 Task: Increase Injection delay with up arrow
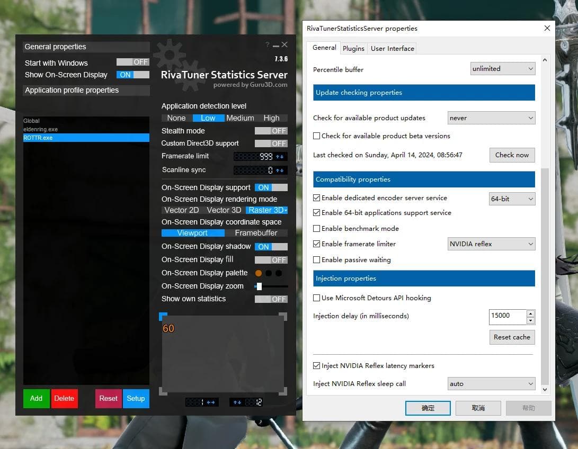click(x=530, y=314)
